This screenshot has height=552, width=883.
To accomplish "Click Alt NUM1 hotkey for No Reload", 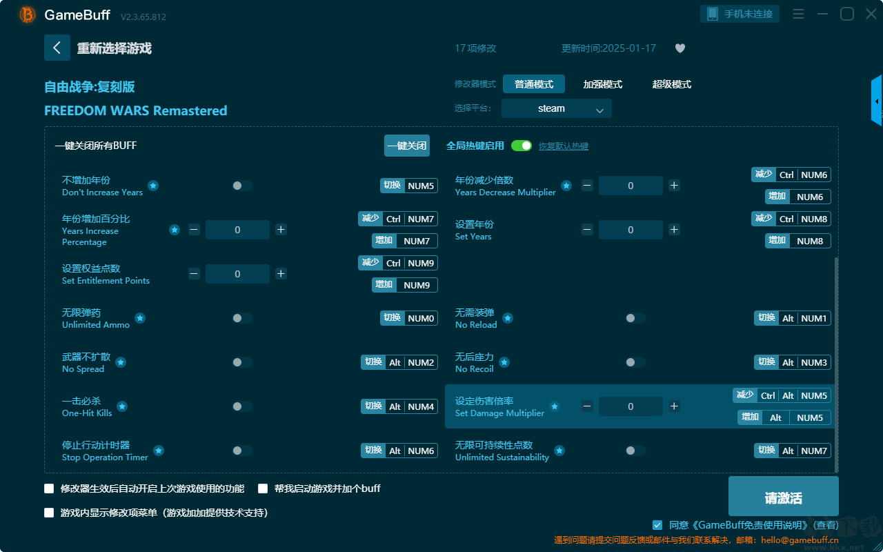I will tap(793, 318).
